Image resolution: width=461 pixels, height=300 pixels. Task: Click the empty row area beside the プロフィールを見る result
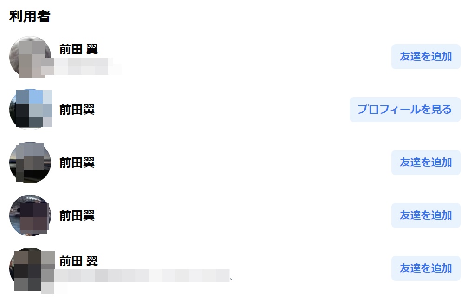click(x=222, y=110)
